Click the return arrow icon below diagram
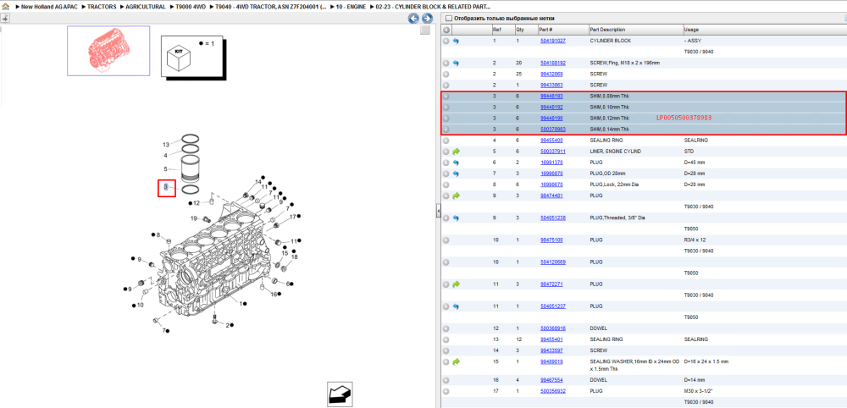Screen dimensions: 847x408 (340, 394)
